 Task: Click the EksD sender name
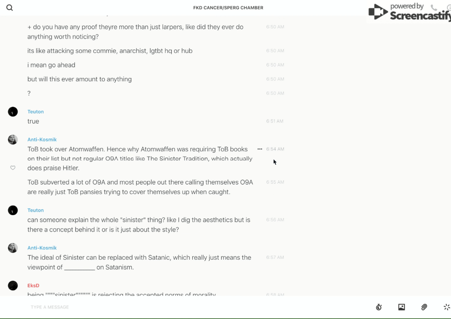point(33,286)
